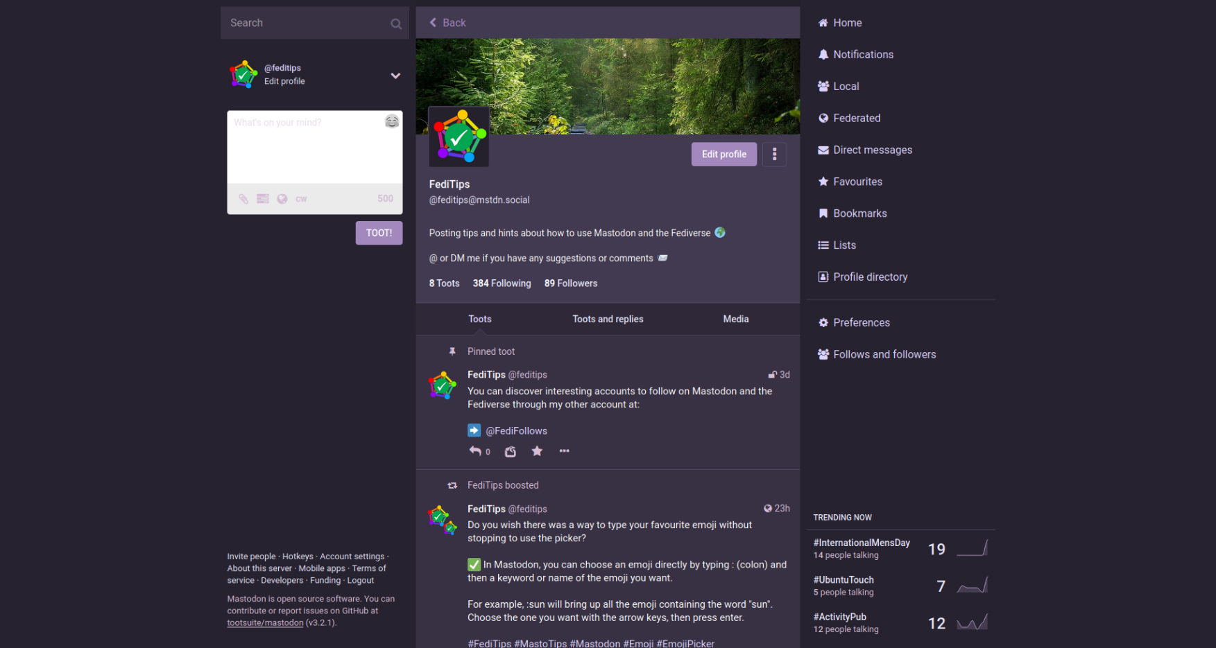Open the #UbuntuTouch trending hashtag
The width and height of the screenshot is (1216, 648).
pos(844,580)
